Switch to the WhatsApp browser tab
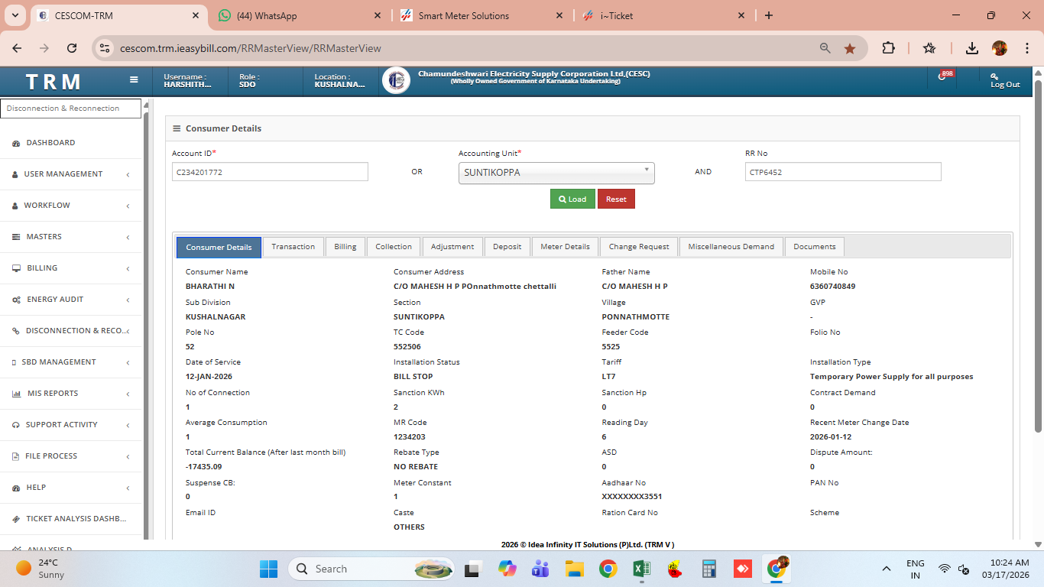Viewport: 1044px width, 587px height. 300,15
